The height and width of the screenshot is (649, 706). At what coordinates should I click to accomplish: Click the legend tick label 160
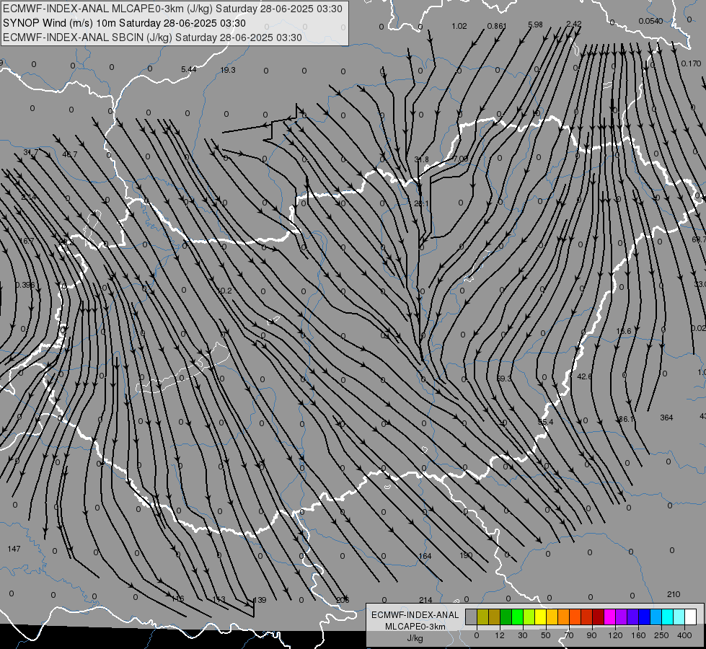point(638,635)
